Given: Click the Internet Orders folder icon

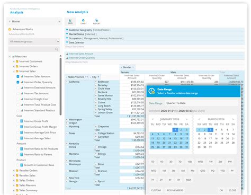Looking at the screenshot, I should coord(17,66).
